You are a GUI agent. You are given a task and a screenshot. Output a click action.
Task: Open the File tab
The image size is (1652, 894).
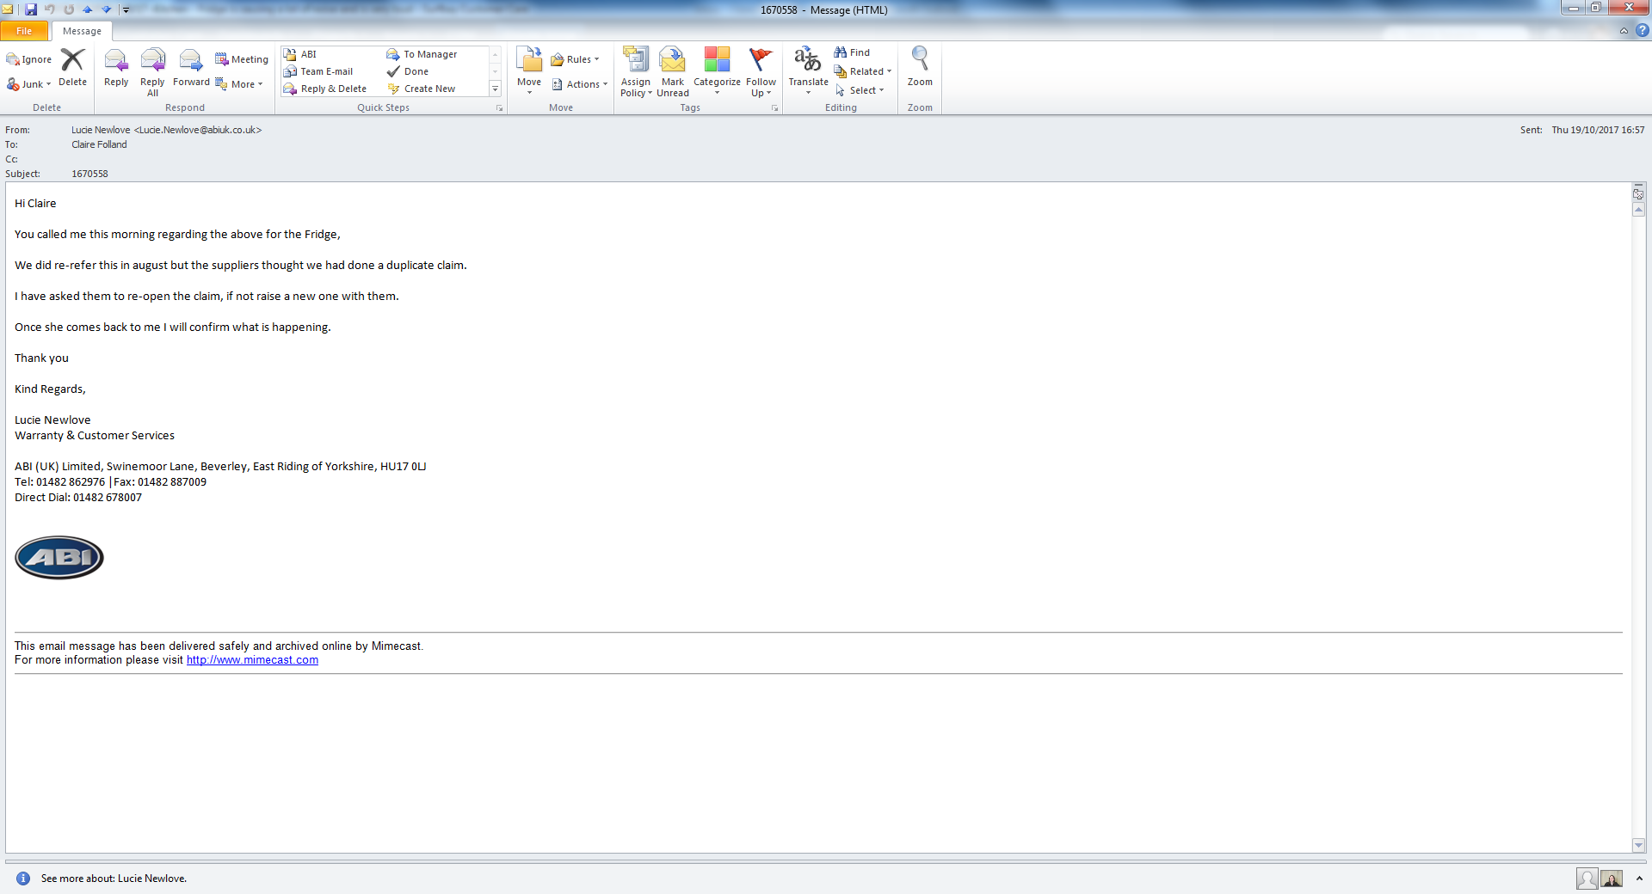pos(24,31)
